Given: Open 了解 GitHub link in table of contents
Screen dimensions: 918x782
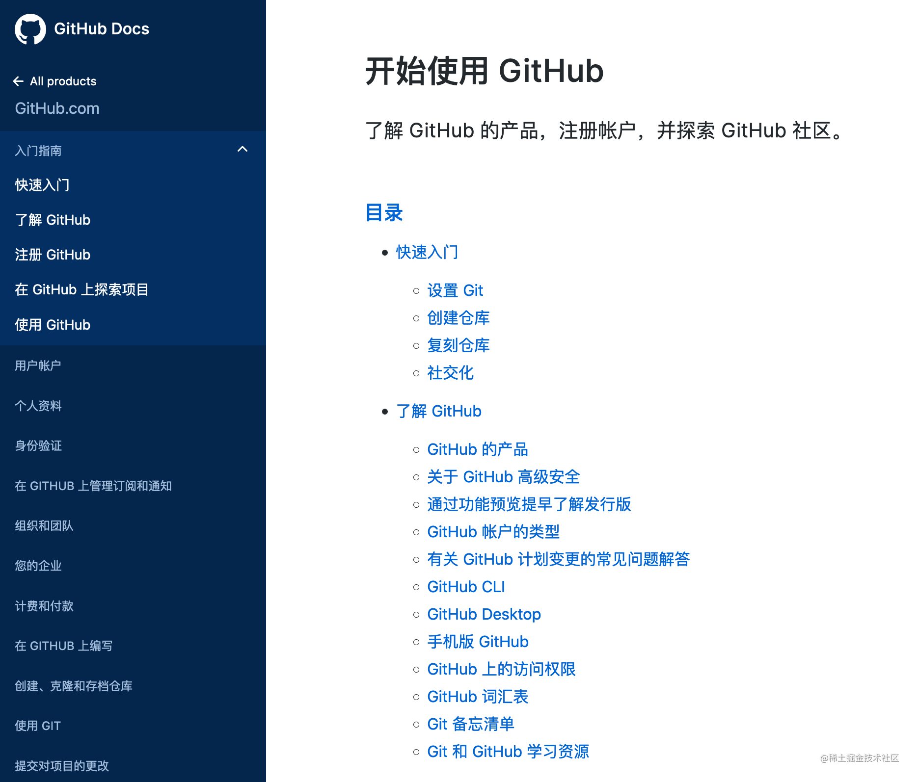Looking at the screenshot, I should tap(439, 411).
